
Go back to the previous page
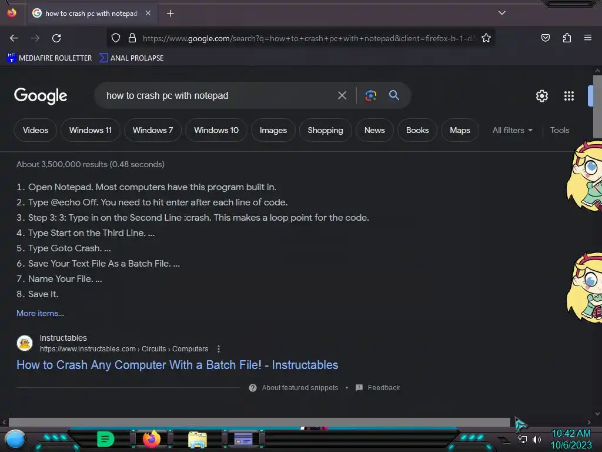coord(14,38)
